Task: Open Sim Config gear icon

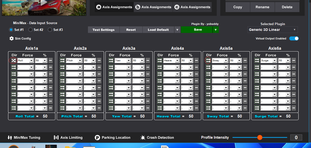Action: coord(12,38)
